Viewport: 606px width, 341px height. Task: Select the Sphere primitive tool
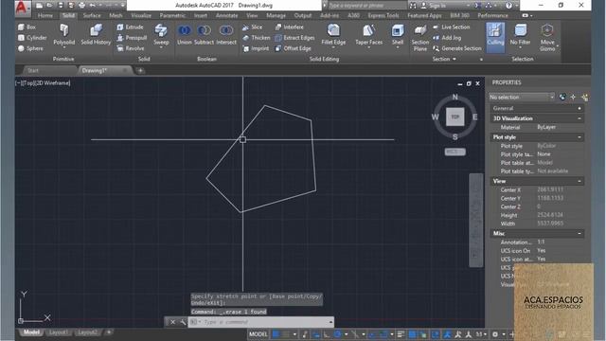pos(30,48)
